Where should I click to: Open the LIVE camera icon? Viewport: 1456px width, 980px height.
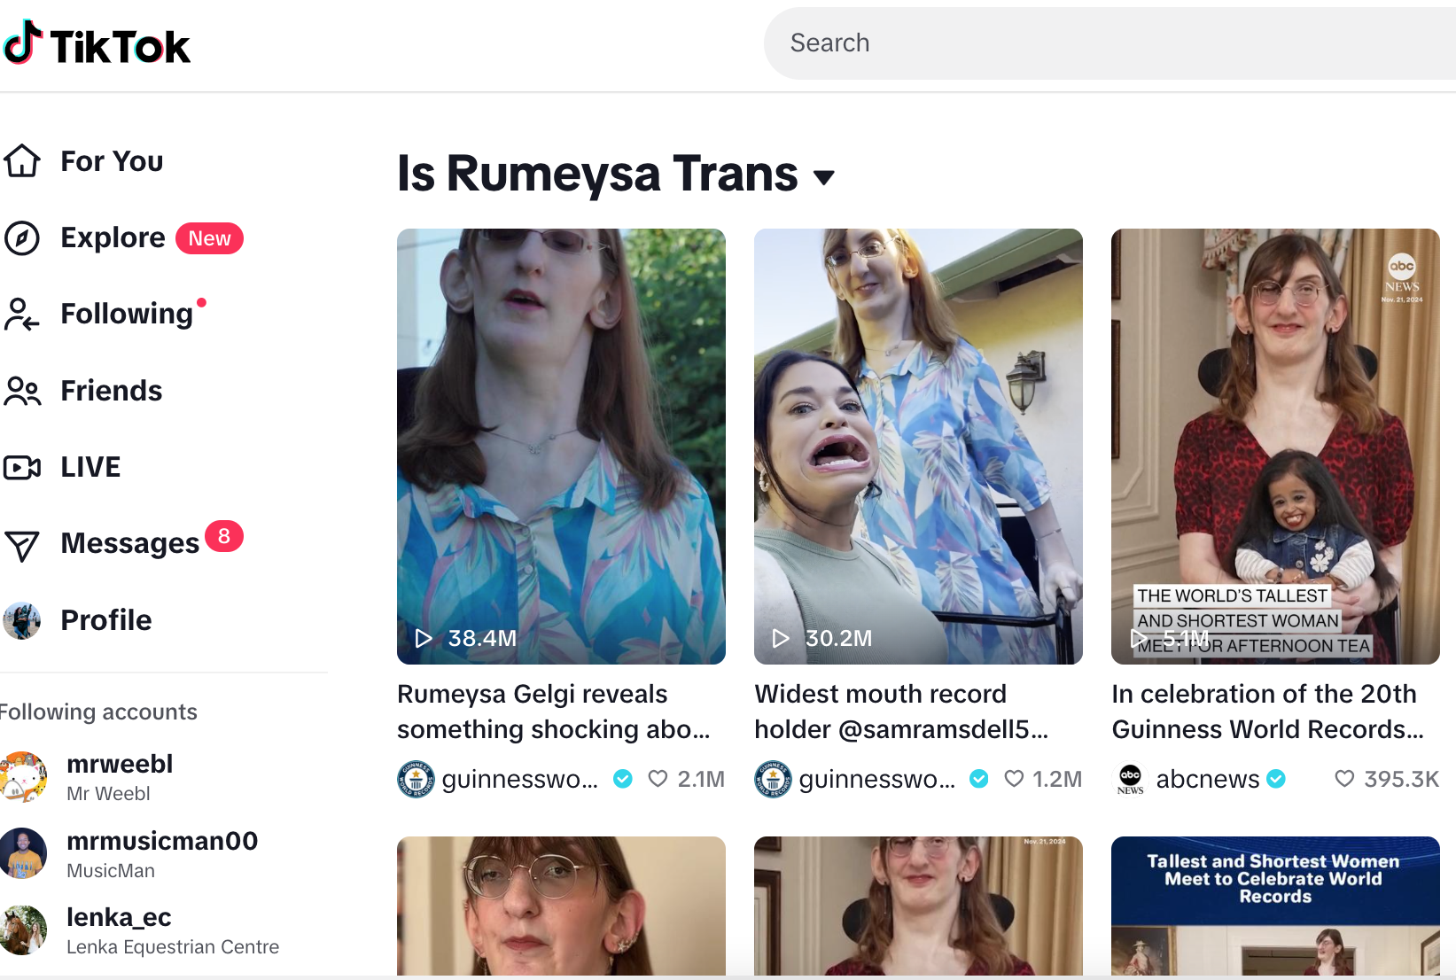[x=22, y=467]
